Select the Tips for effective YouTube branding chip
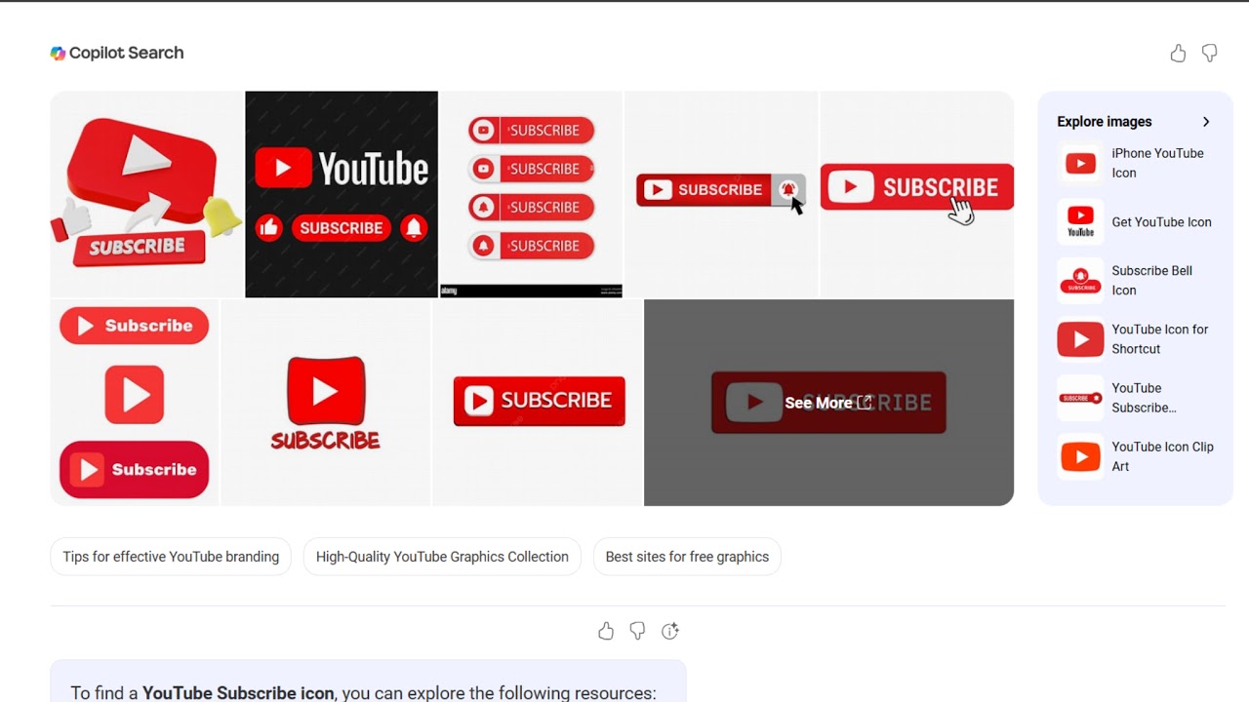1249x702 pixels. click(171, 557)
